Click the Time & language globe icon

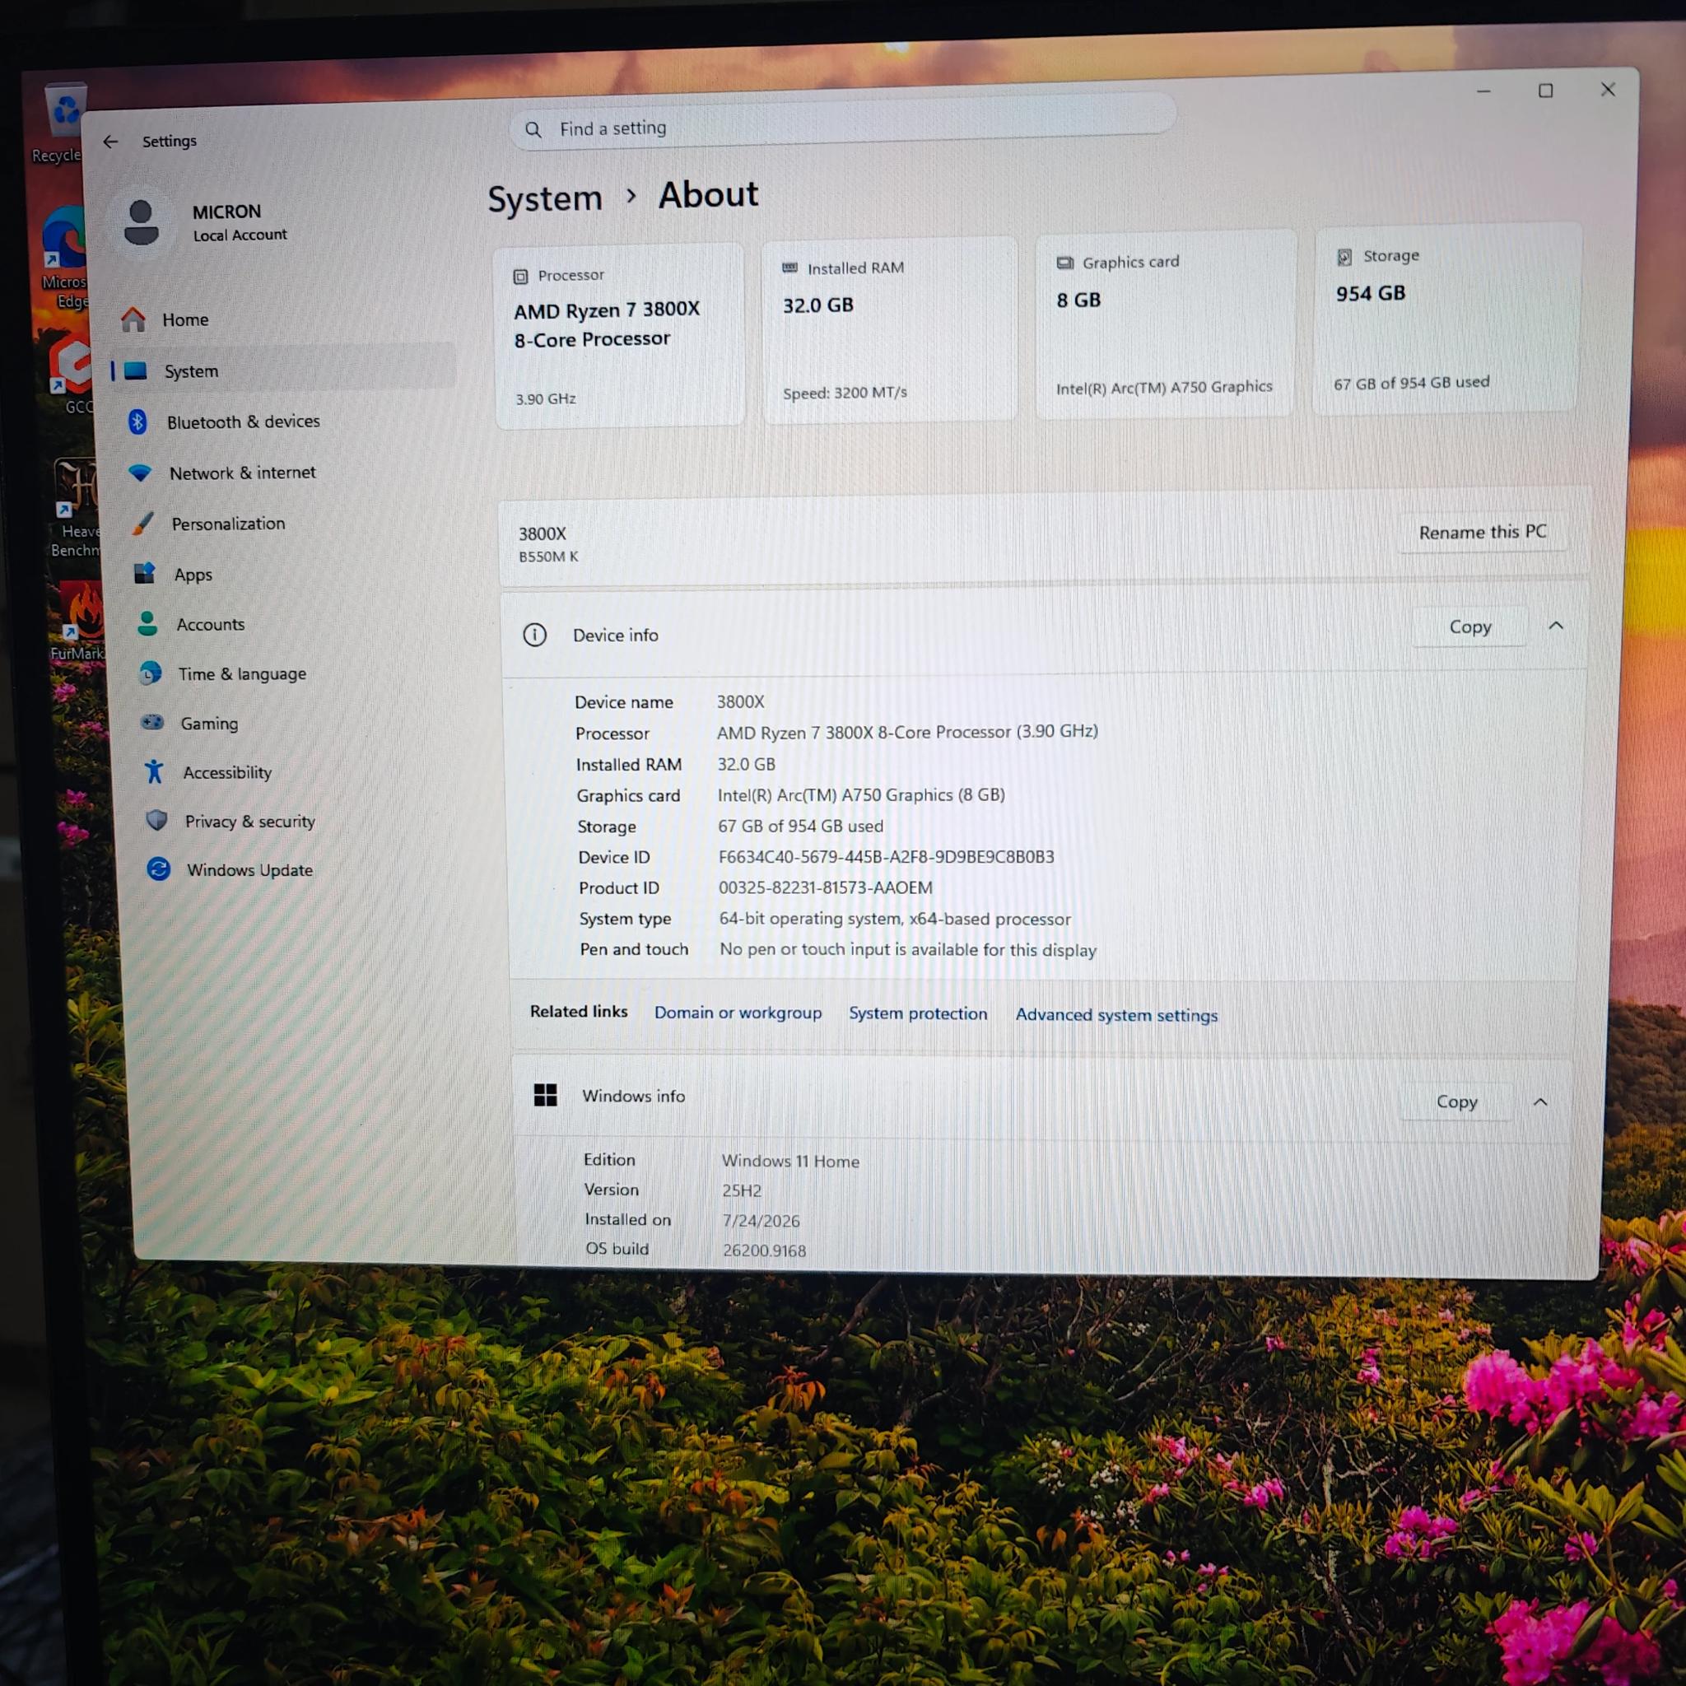pyautogui.click(x=150, y=673)
